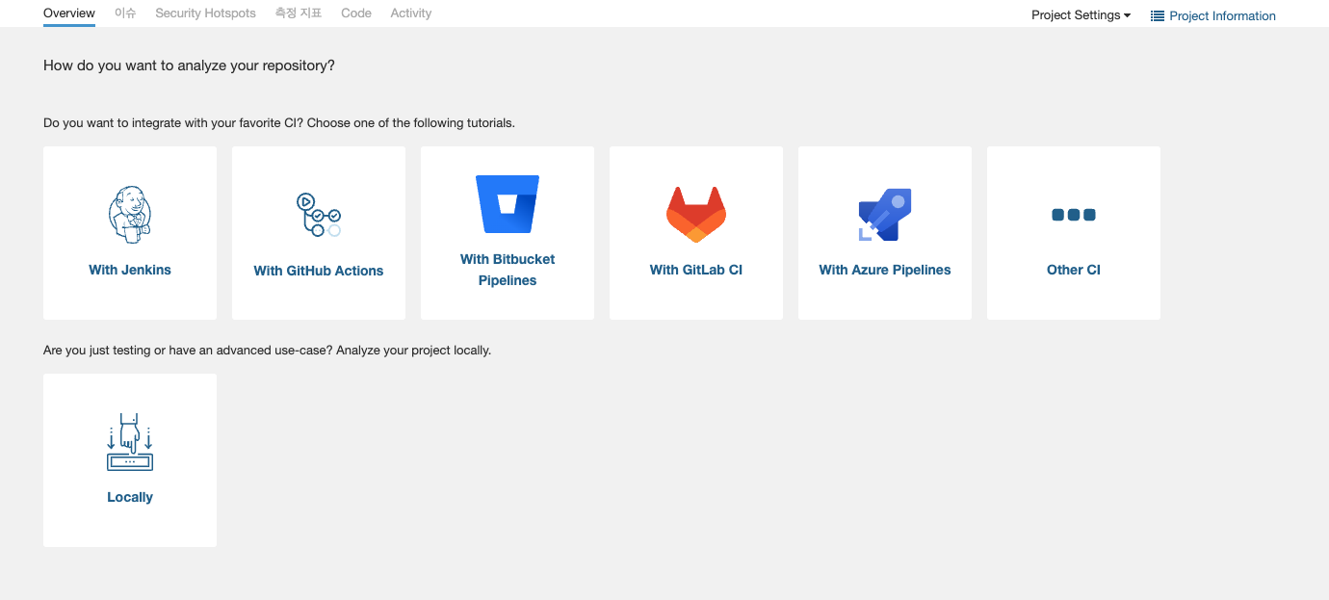The width and height of the screenshot is (1329, 600).
Task: Select the Locally analysis label
Action: click(x=130, y=497)
